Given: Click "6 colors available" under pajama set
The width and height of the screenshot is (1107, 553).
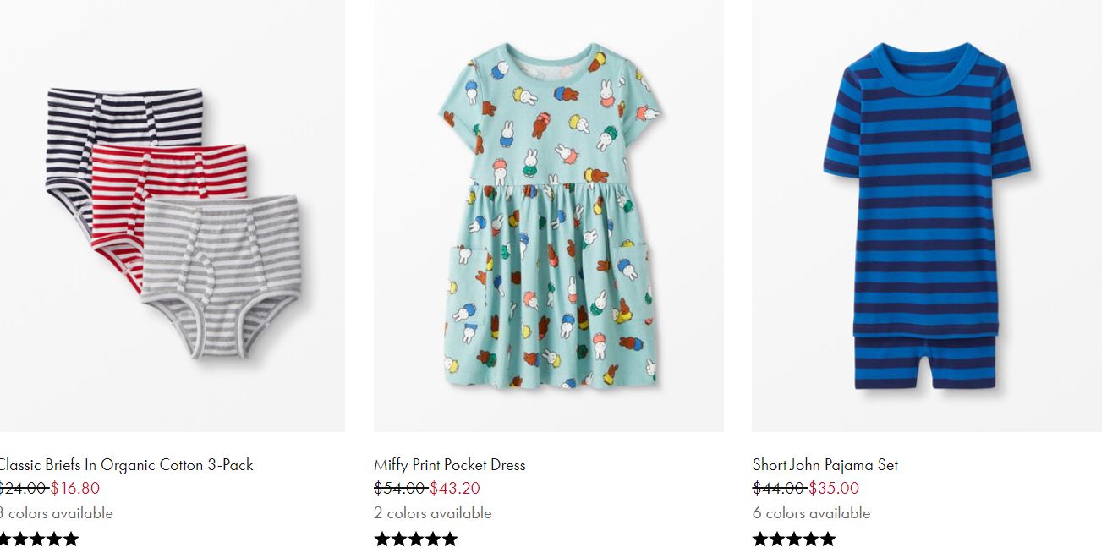Looking at the screenshot, I should (811, 513).
